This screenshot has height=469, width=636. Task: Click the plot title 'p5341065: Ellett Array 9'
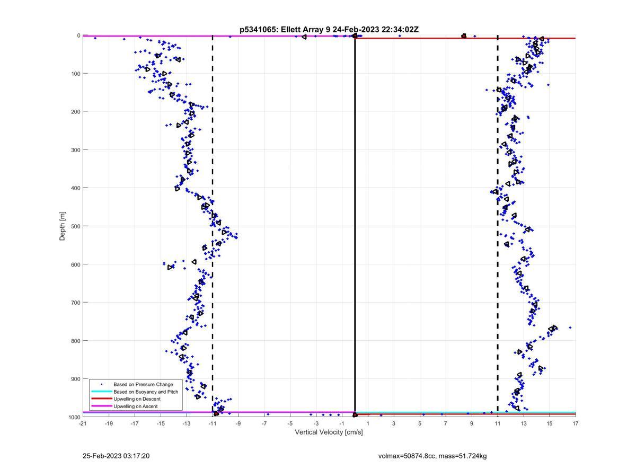pyautogui.click(x=285, y=30)
